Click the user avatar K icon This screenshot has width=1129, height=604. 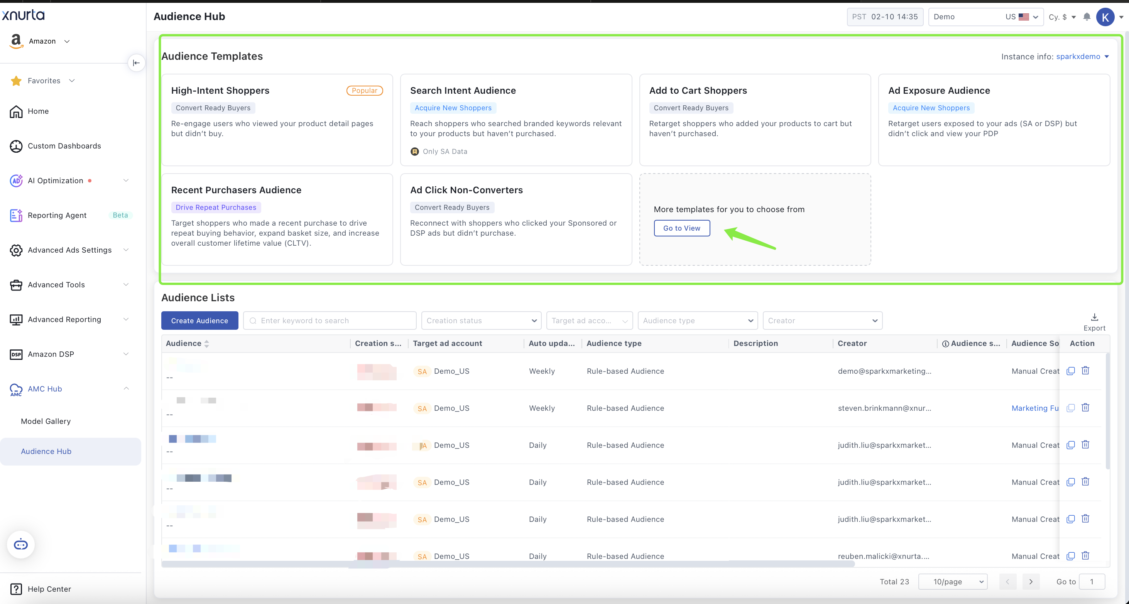tap(1105, 17)
